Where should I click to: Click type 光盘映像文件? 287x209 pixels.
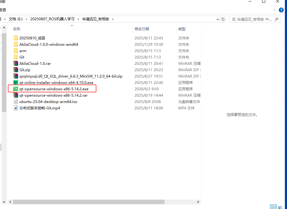tap(189, 101)
